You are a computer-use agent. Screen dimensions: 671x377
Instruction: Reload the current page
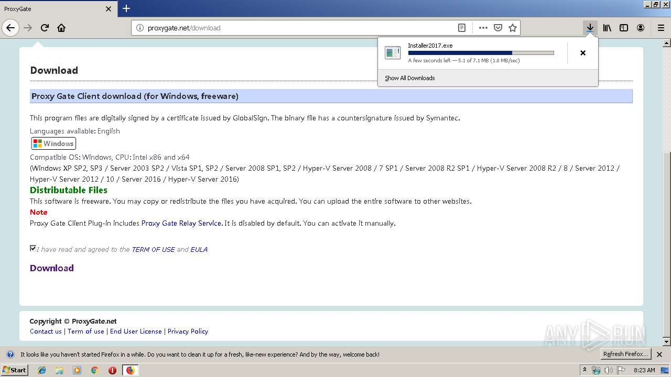(45, 28)
